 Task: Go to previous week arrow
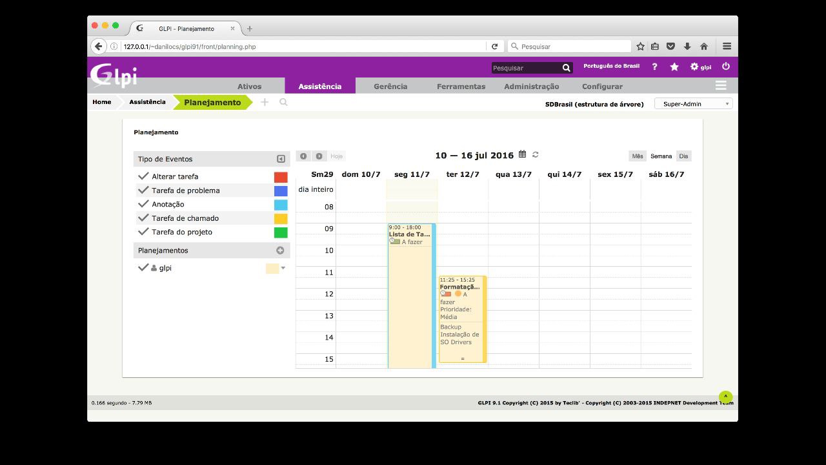pos(303,156)
